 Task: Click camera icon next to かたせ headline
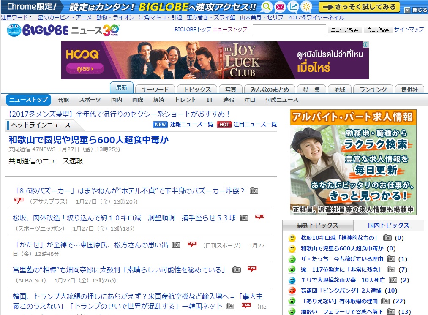pos(176,245)
